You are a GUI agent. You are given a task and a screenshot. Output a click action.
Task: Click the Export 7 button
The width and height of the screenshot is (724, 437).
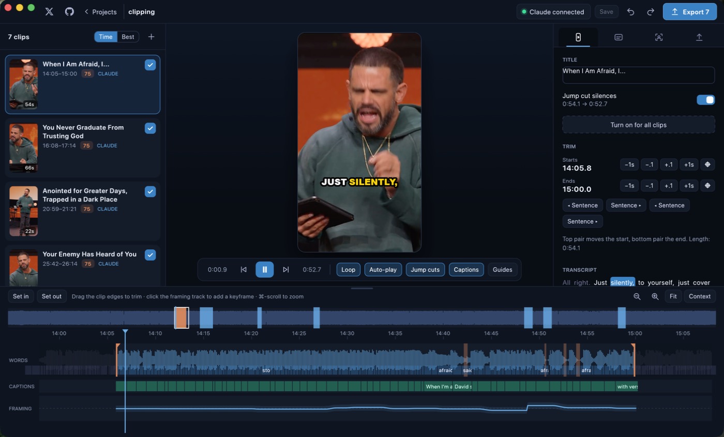[690, 12]
